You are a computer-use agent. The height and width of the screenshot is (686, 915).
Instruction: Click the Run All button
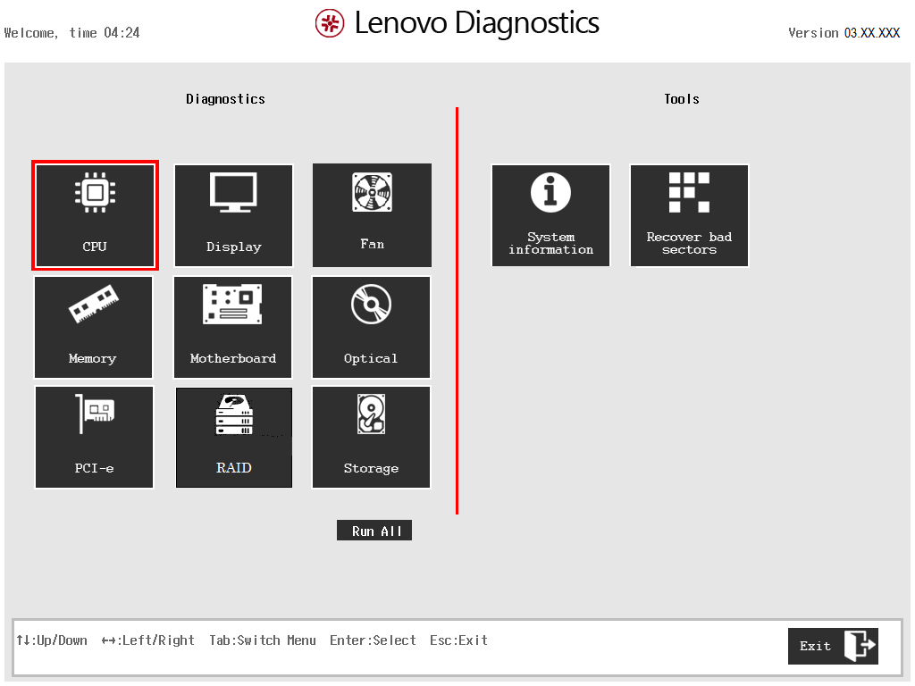click(x=374, y=531)
